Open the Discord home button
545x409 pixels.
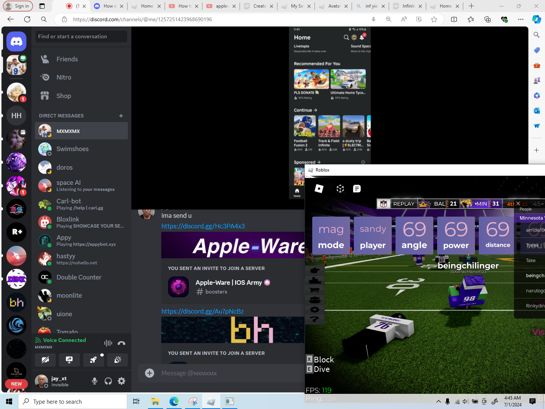(x=16, y=41)
